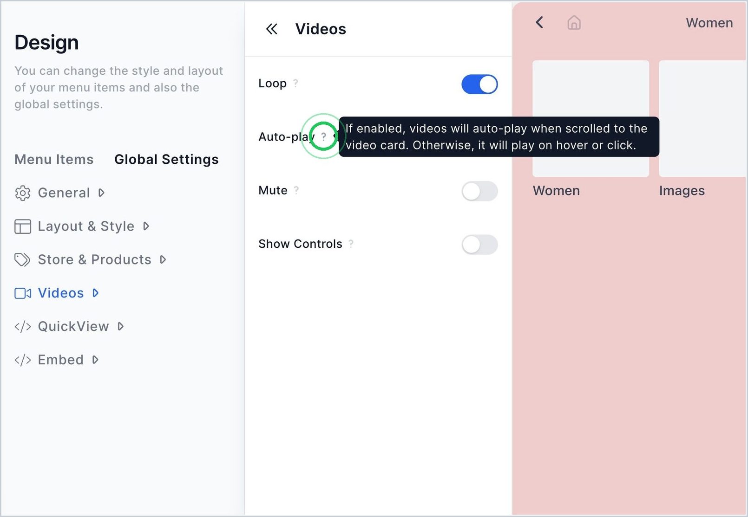Switch to the Menu Items tab

[x=54, y=159]
